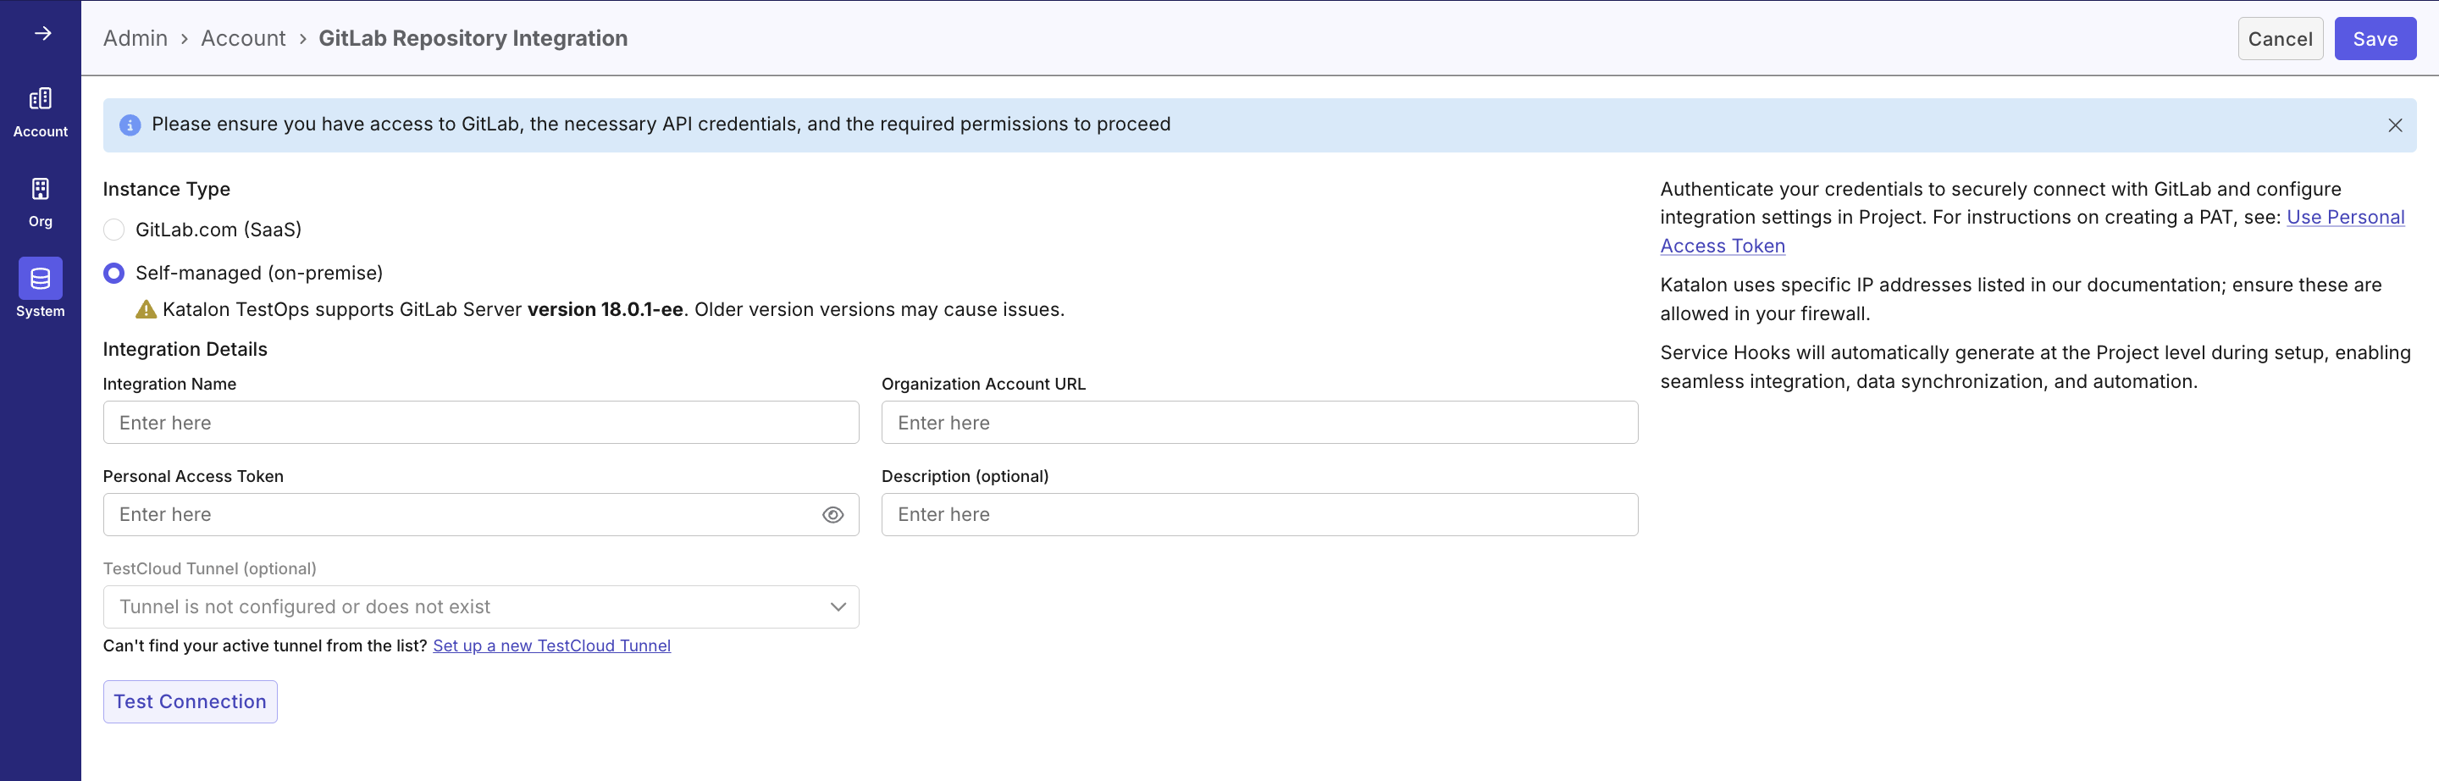
Task: Navigate to Admin via breadcrumb
Action: (x=135, y=38)
